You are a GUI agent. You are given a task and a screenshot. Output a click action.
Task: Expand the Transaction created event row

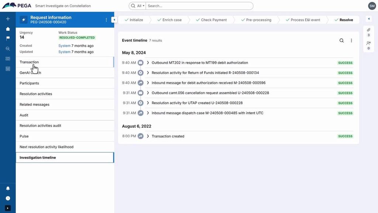coord(148,136)
